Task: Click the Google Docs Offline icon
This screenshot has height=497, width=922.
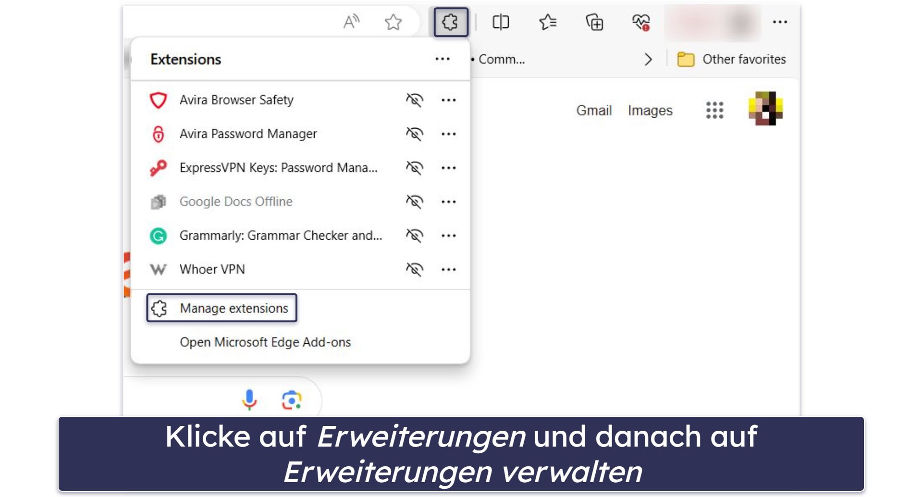Action: [158, 202]
